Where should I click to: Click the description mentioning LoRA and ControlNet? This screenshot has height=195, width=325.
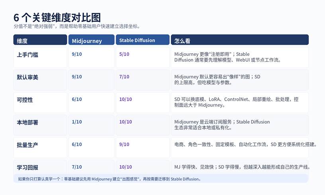(236, 102)
